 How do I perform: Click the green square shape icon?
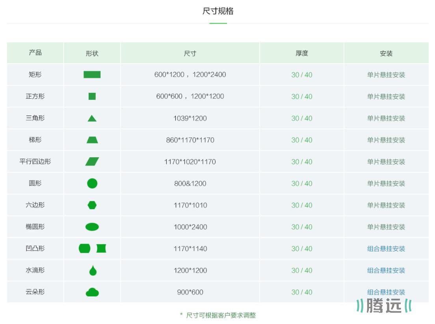(92, 96)
